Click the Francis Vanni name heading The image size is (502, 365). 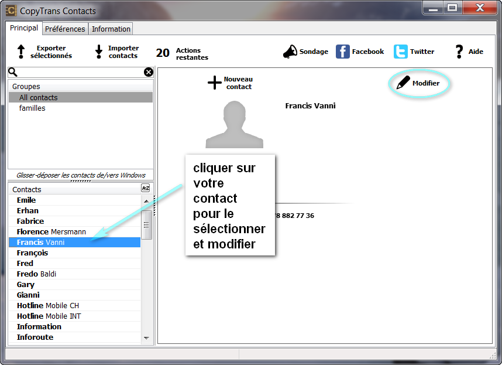(310, 106)
